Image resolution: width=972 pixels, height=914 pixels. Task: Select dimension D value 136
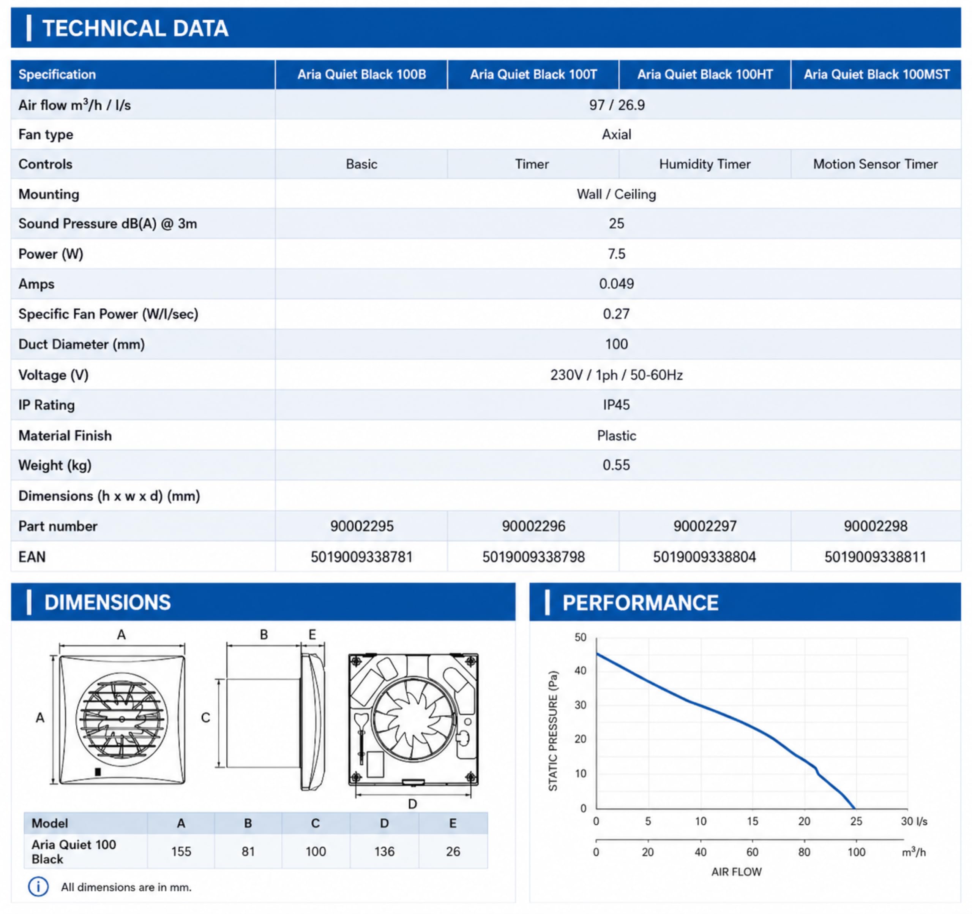pos(384,852)
